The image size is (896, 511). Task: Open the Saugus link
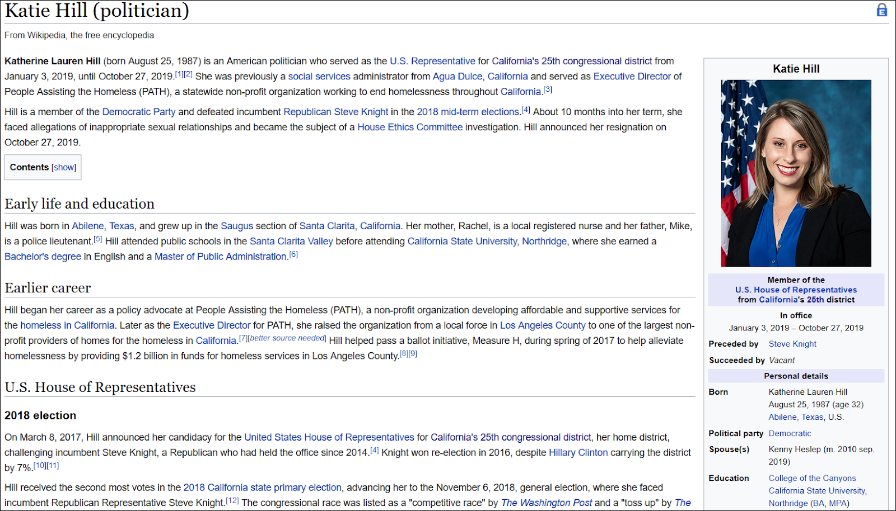(237, 226)
